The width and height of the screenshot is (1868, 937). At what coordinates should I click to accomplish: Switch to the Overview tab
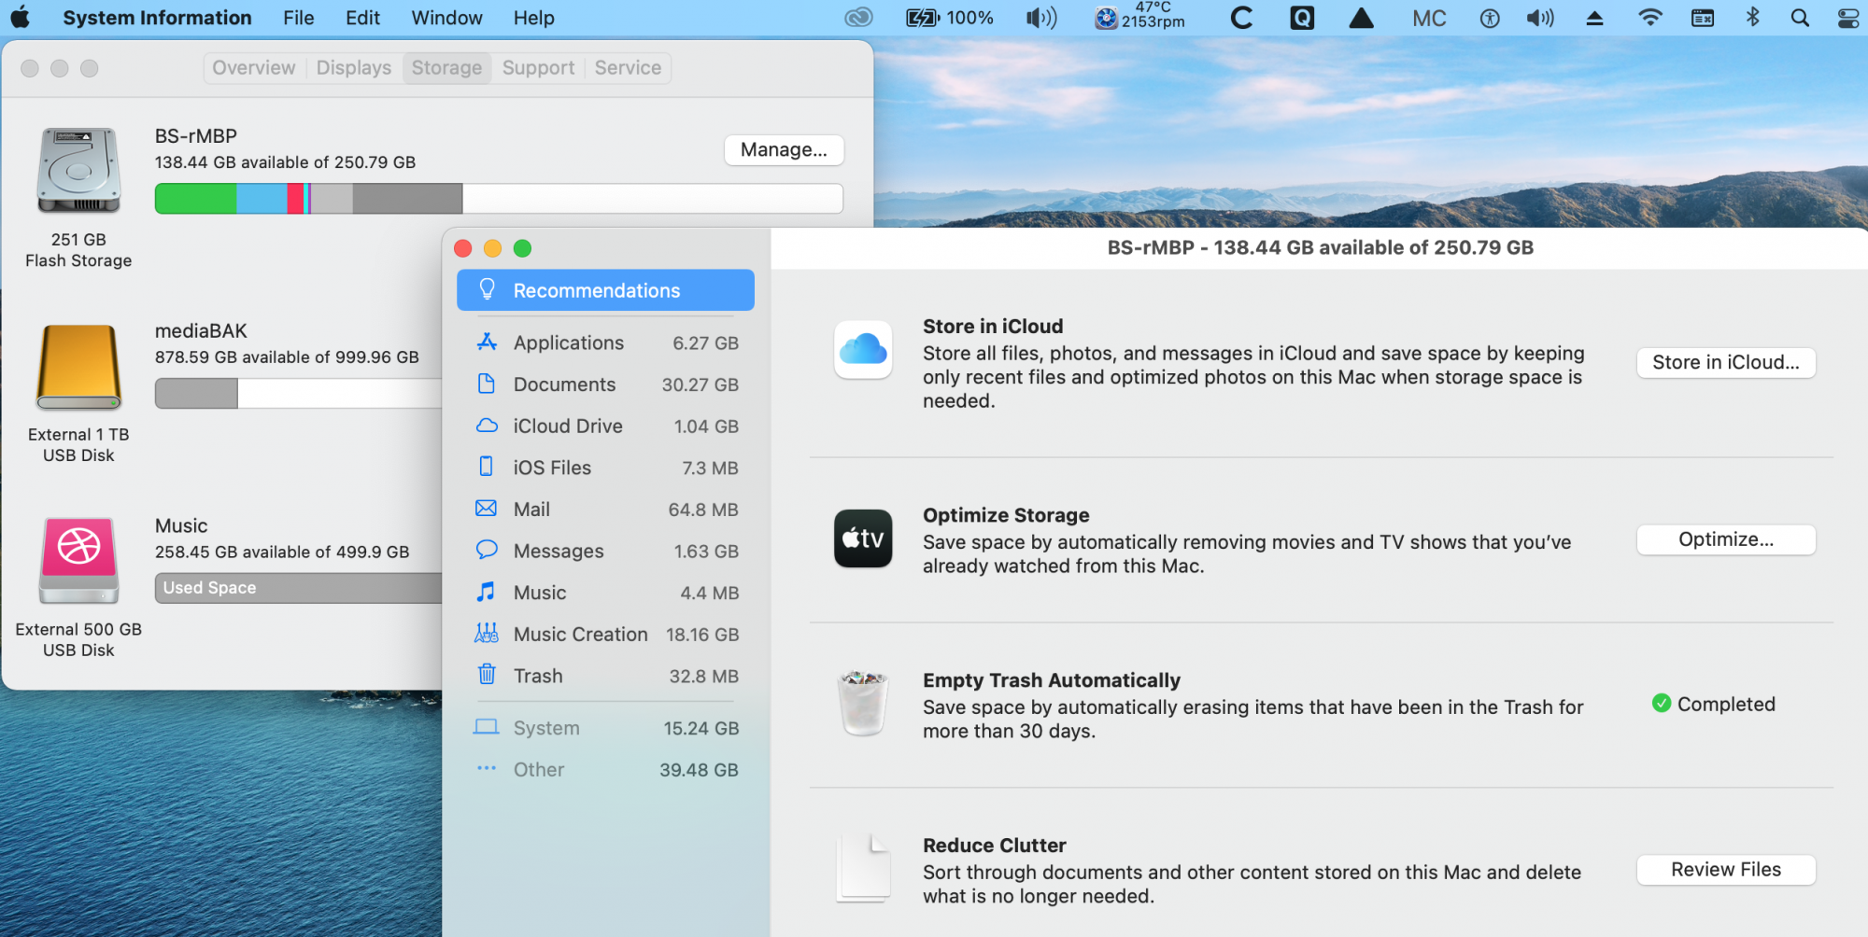253,67
